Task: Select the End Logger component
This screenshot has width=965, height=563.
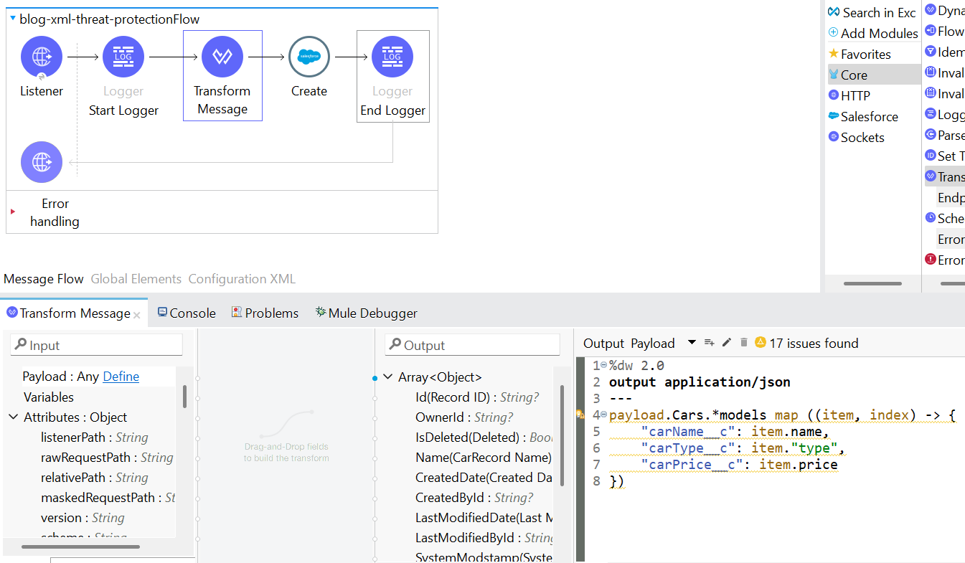Action: click(392, 57)
